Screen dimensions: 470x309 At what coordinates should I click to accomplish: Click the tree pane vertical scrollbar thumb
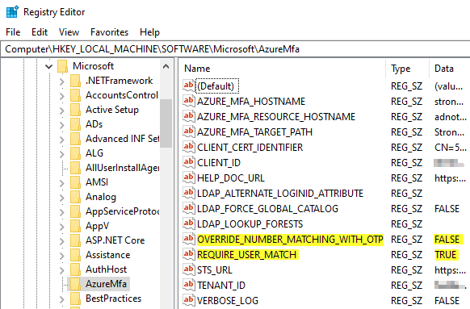point(166,123)
